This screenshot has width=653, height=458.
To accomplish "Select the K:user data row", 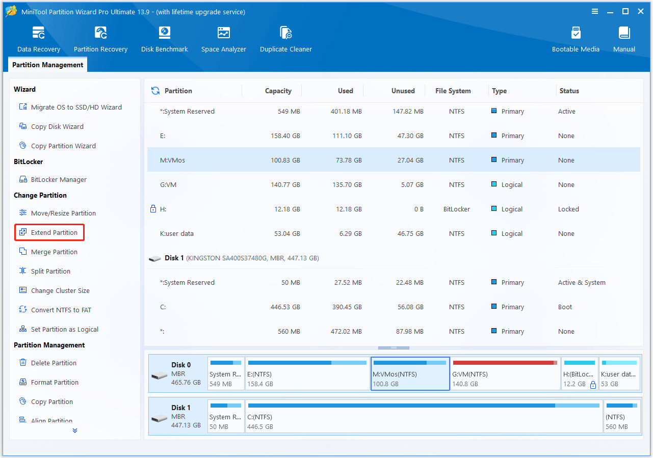I will point(394,233).
